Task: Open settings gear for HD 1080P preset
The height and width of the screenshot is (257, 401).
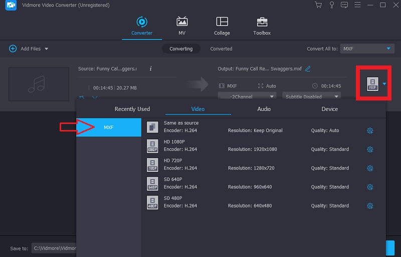Action: click(x=370, y=149)
